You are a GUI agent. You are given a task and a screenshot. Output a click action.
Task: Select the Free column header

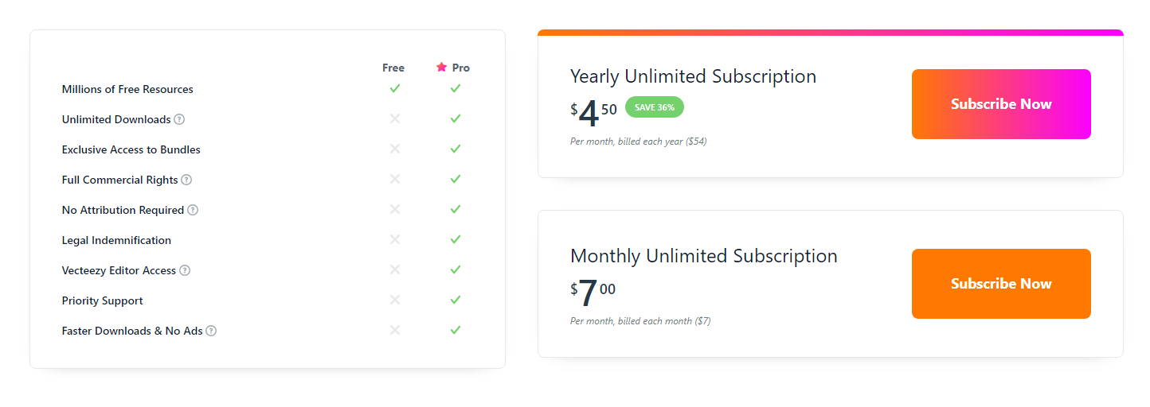click(x=393, y=68)
